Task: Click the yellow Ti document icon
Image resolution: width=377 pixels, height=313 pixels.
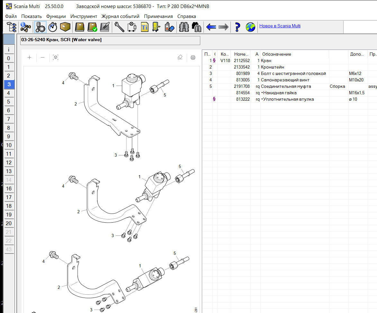Action: click(145, 27)
